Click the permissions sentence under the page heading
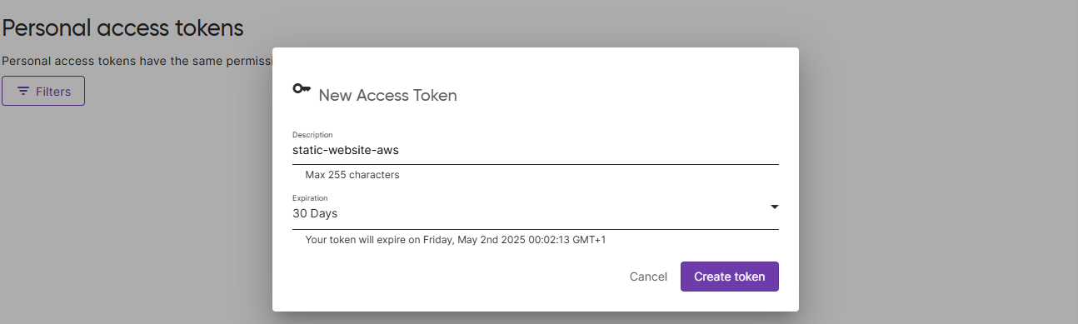The image size is (1078, 324). [137, 61]
